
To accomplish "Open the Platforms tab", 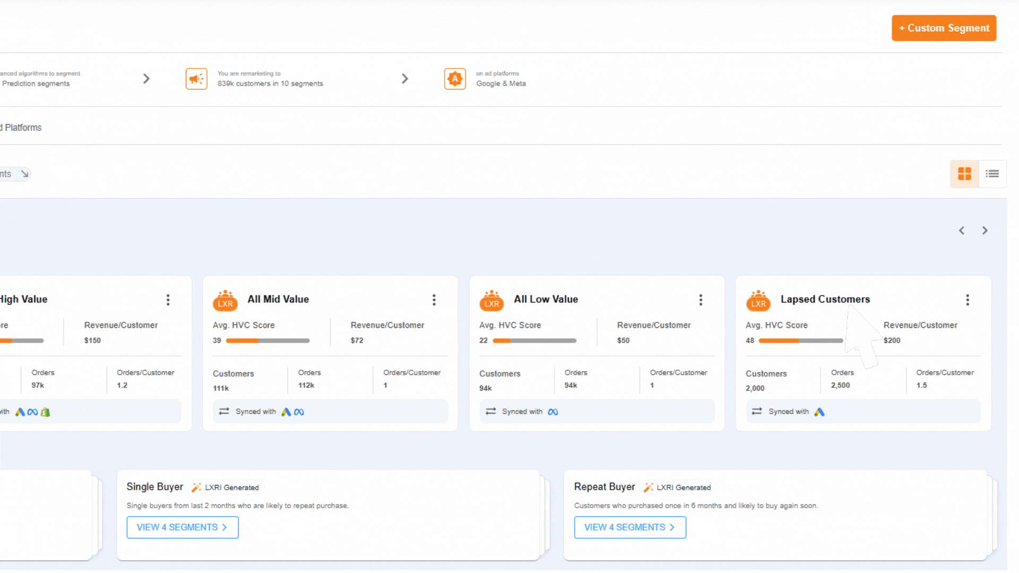I will click(22, 127).
